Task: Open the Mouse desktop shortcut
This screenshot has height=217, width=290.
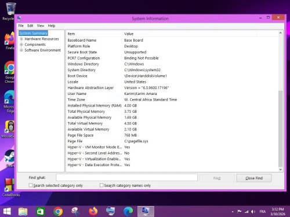Action: pyautogui.click(x=9, y=129)
